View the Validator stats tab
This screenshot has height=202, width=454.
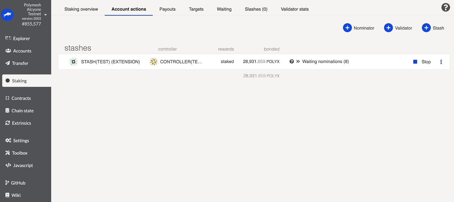(x=295, y=9)
